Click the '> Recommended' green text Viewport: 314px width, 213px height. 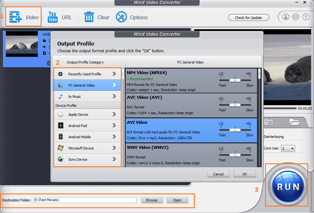tap(140, 79)
